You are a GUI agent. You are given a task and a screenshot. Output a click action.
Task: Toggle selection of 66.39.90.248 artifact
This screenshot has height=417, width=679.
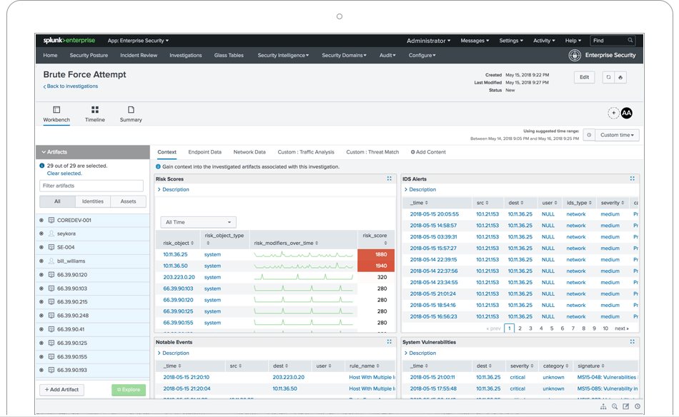click(x=41, y=316)
